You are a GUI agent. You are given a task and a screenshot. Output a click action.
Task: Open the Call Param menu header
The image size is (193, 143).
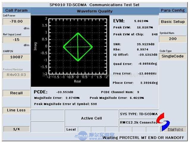coord(17,10)
